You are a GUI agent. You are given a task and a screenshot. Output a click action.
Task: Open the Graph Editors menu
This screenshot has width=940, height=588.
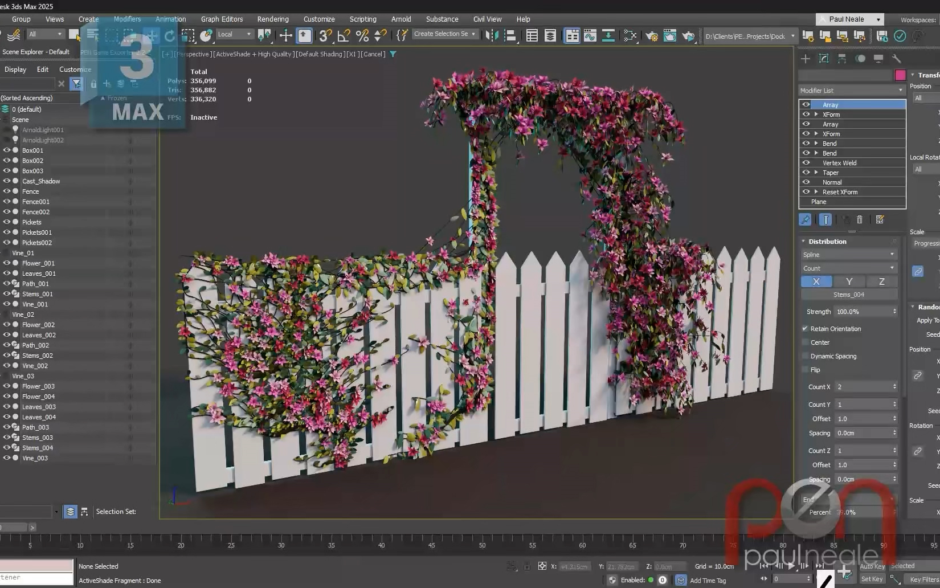pyautogui.click(x=222, y=19)
